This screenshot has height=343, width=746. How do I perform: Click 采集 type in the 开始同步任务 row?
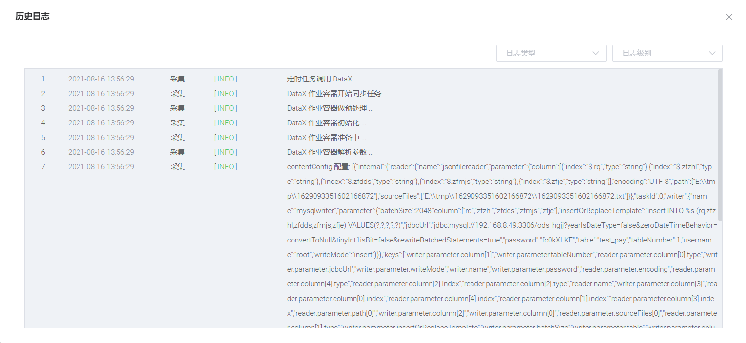[x=177, y=93]
